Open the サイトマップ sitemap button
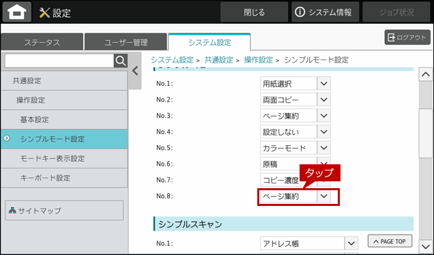434x255 pixels. [x=64, y=211]
